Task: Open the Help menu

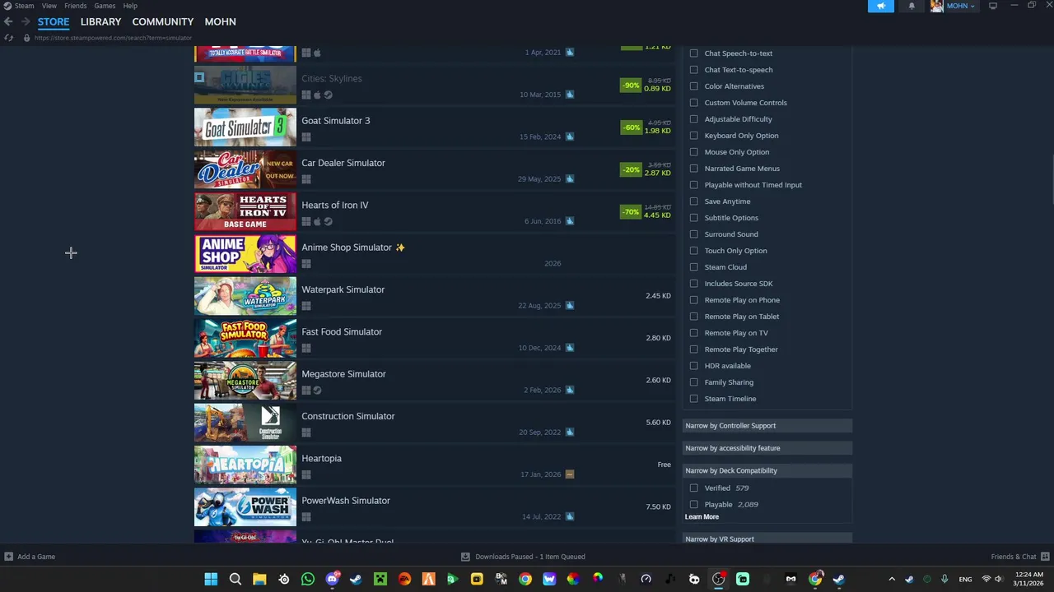Action: tap(130, 6)
